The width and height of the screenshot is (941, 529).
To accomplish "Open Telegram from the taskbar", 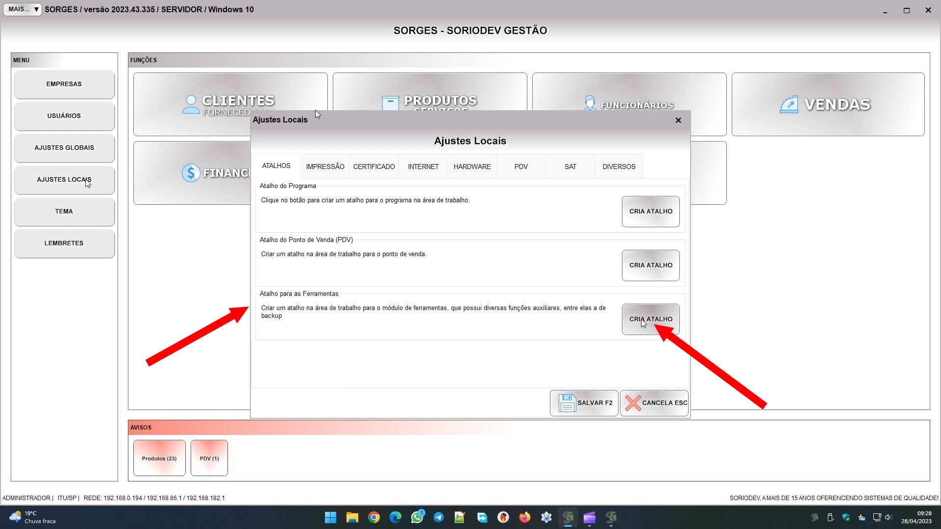I will (439, 518).
